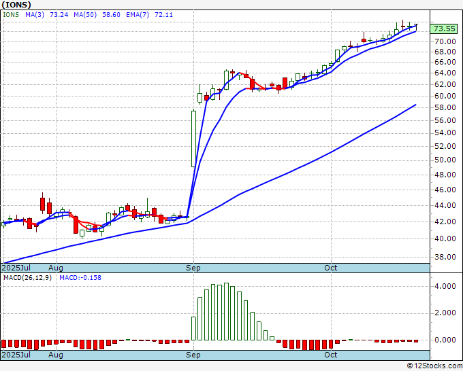The height and width of the screenshot is (371, 463).
Task: Click the 0.000 MACD axis label
Action: point(445,340)
